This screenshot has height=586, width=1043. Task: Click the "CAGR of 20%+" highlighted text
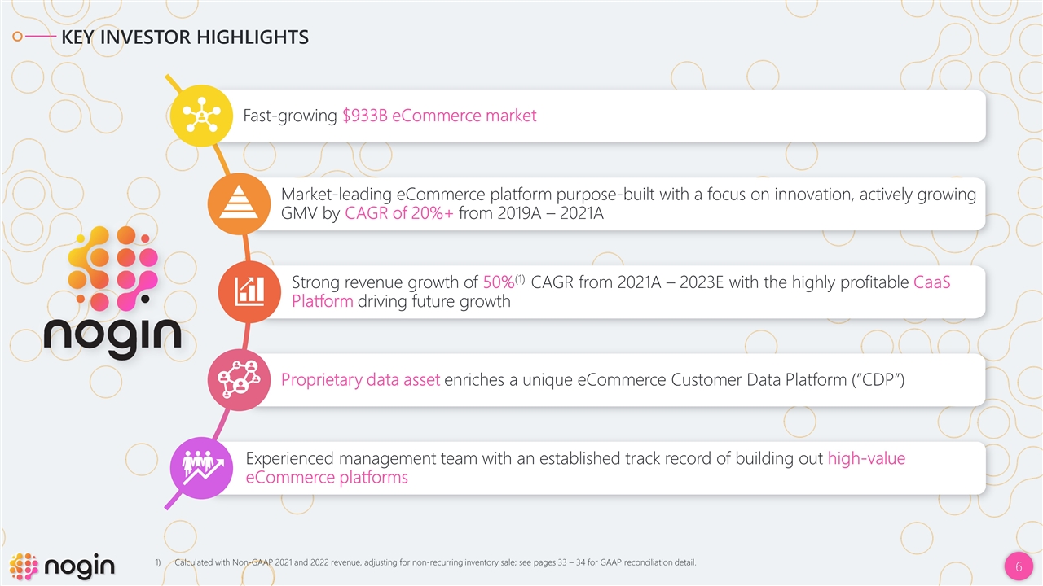click(399, 215)
